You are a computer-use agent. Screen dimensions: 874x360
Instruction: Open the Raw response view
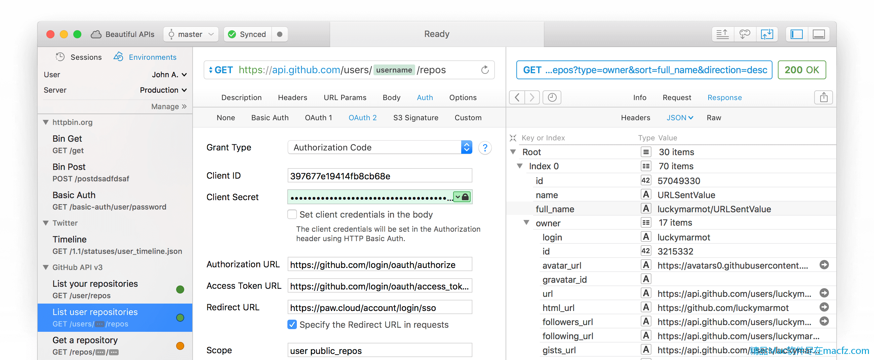(714, 118)
